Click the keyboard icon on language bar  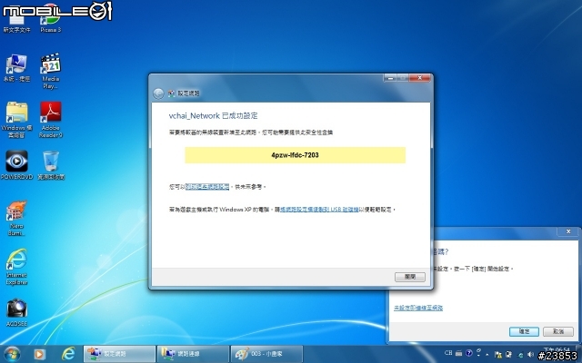tap(458, 353)
